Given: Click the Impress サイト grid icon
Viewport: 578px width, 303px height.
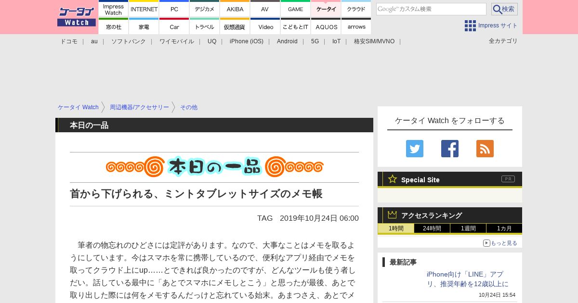Looking at the screenshot, I should [470, 26].
